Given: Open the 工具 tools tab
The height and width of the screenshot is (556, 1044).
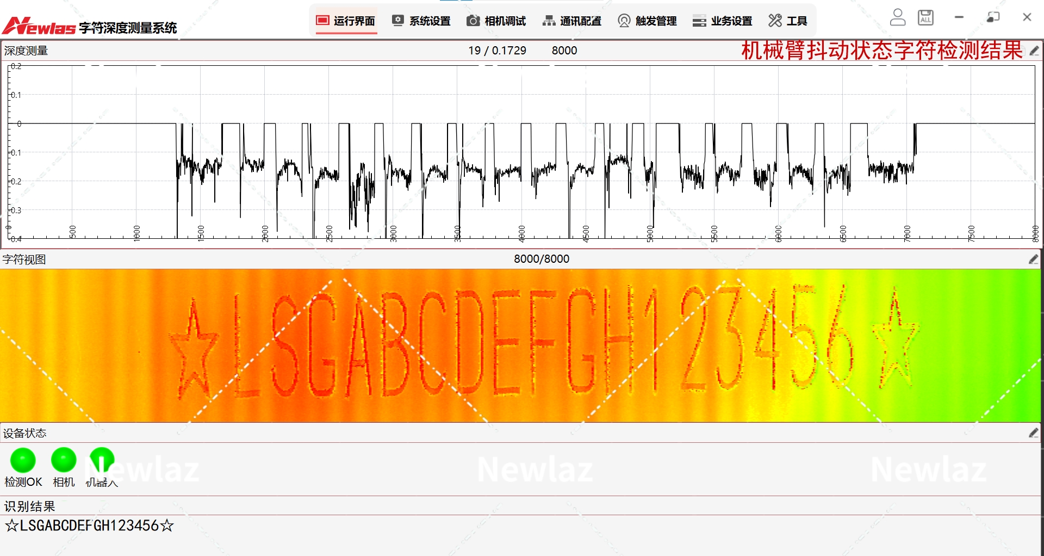Looking at the screenshot, I should 788,21.
